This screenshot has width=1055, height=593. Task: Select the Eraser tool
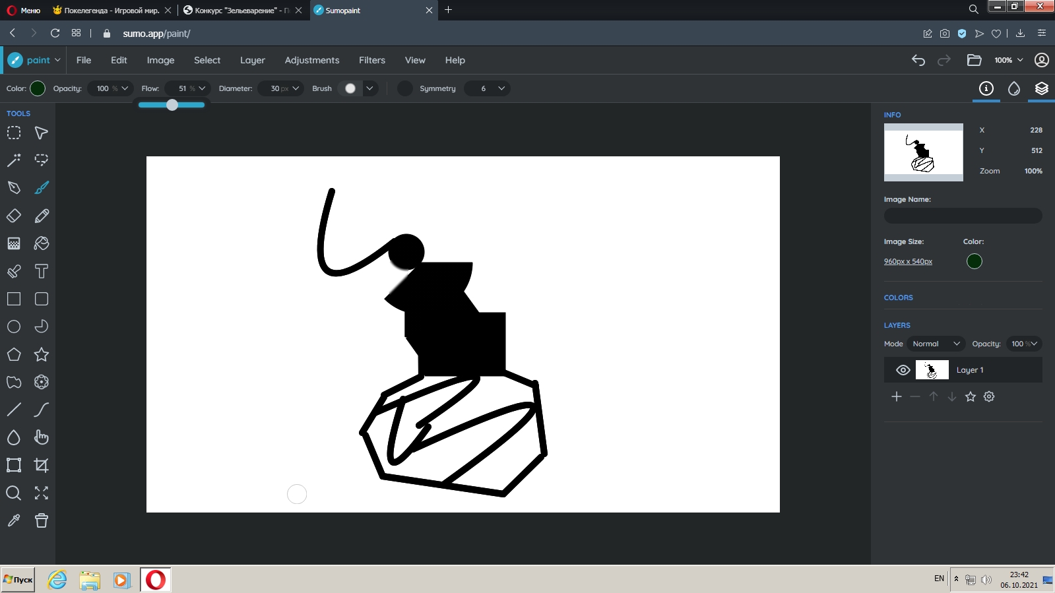[x=14, y=216]
